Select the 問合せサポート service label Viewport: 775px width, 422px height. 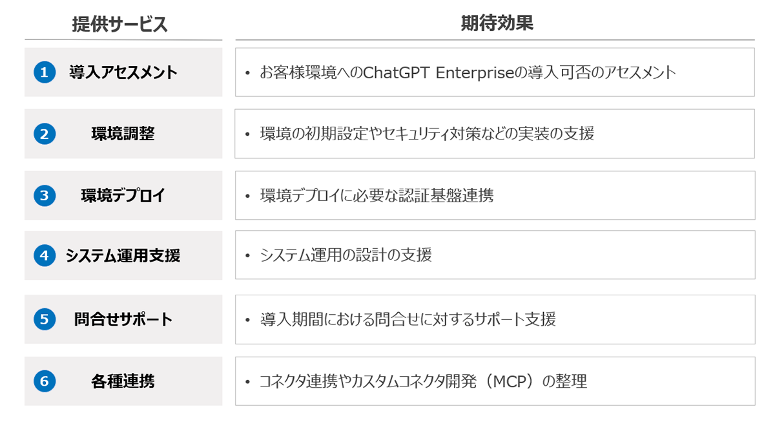(x=123, y=319)
